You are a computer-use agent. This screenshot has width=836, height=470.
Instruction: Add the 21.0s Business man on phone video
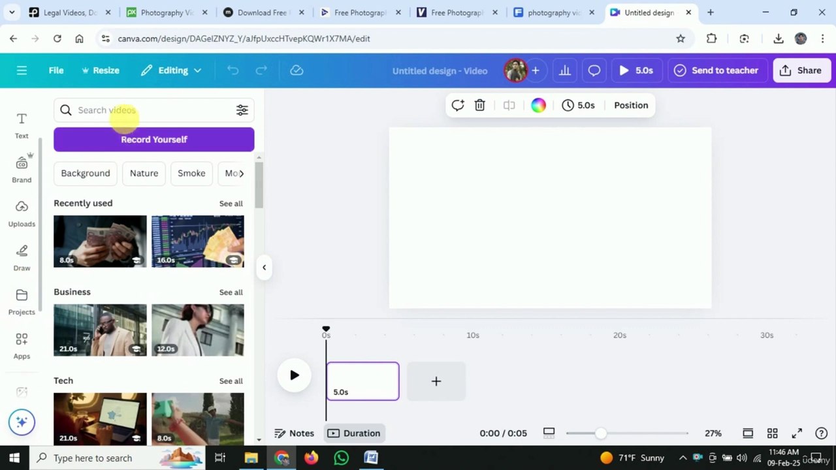coord(100,330)
